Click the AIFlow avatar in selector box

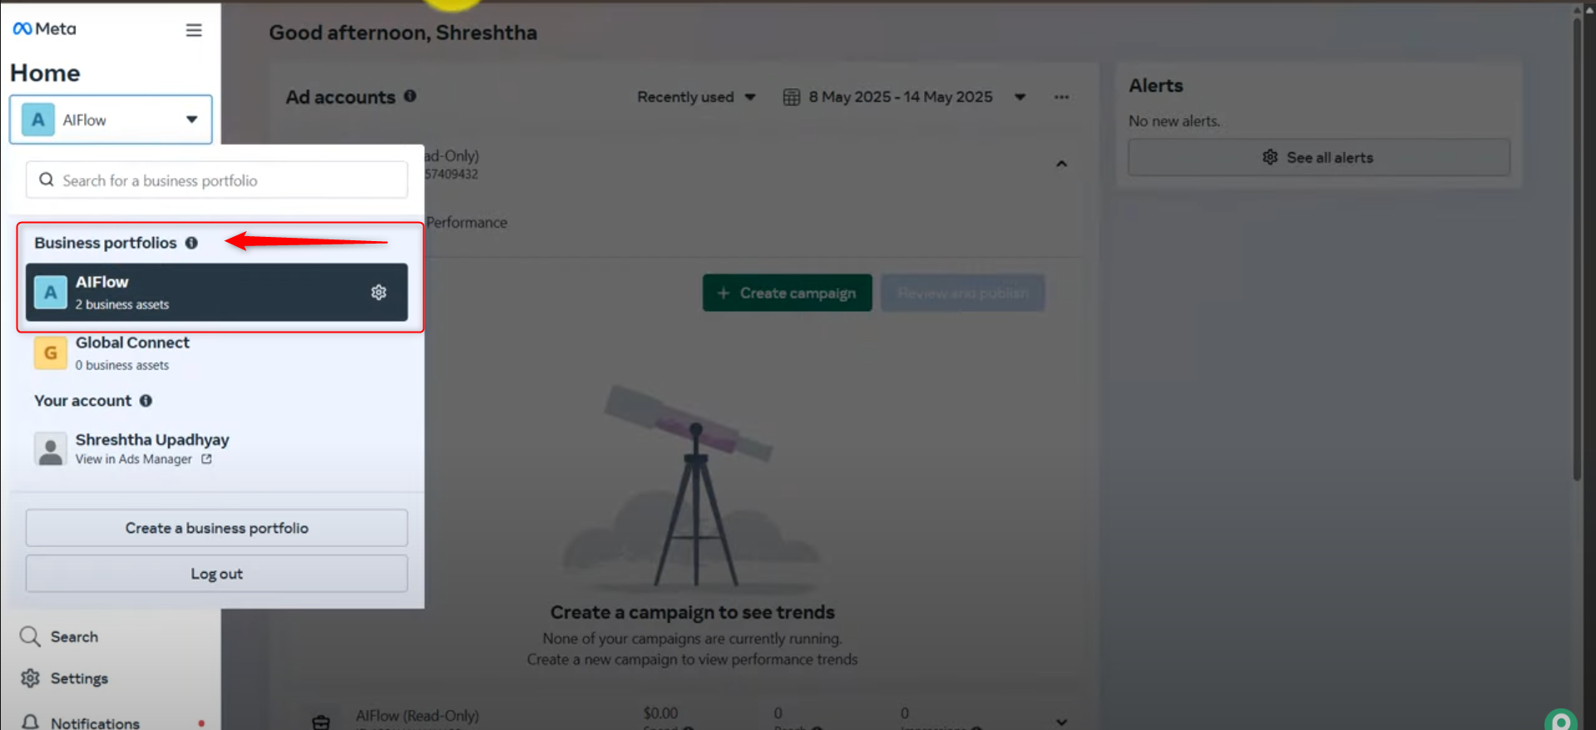(x=38, y=120)
